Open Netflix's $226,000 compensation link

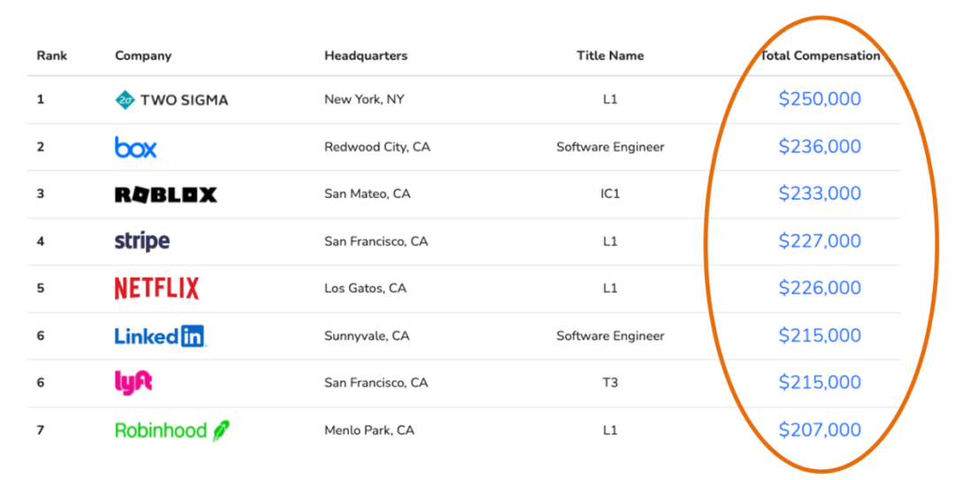(820, 287)
